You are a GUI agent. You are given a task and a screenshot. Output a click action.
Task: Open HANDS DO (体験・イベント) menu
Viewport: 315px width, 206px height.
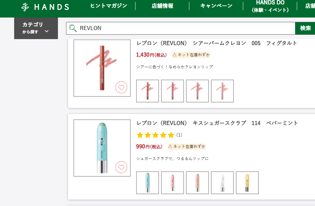(x=270, y=6)
